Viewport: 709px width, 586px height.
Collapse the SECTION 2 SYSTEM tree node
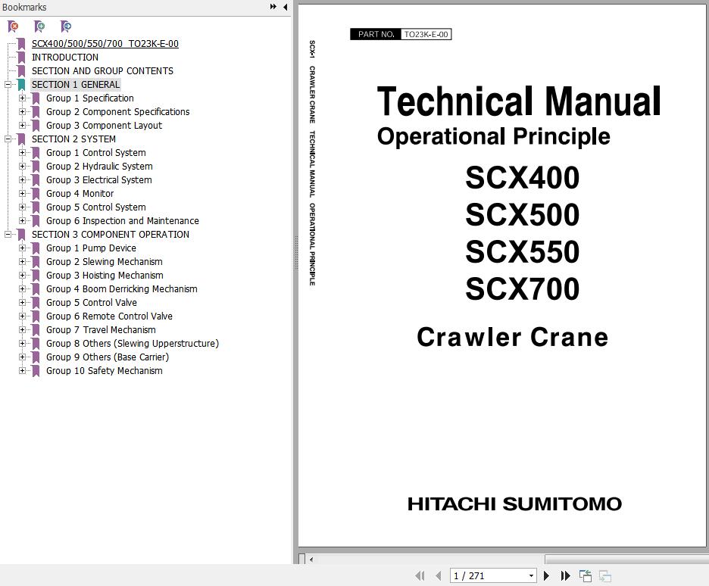pos(8,139)
